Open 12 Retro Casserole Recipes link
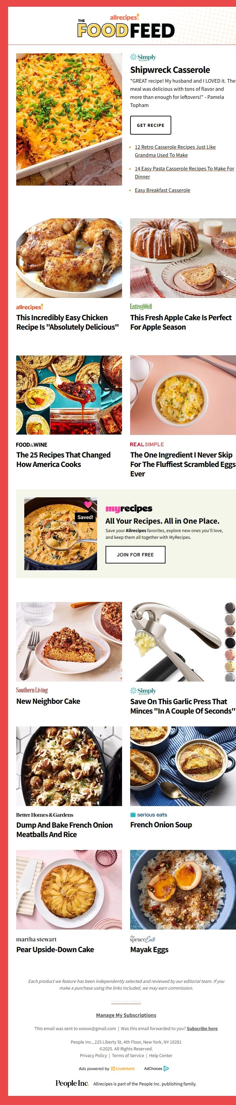This screenshot has height=1105, width=236. click(x=175, y=151)
